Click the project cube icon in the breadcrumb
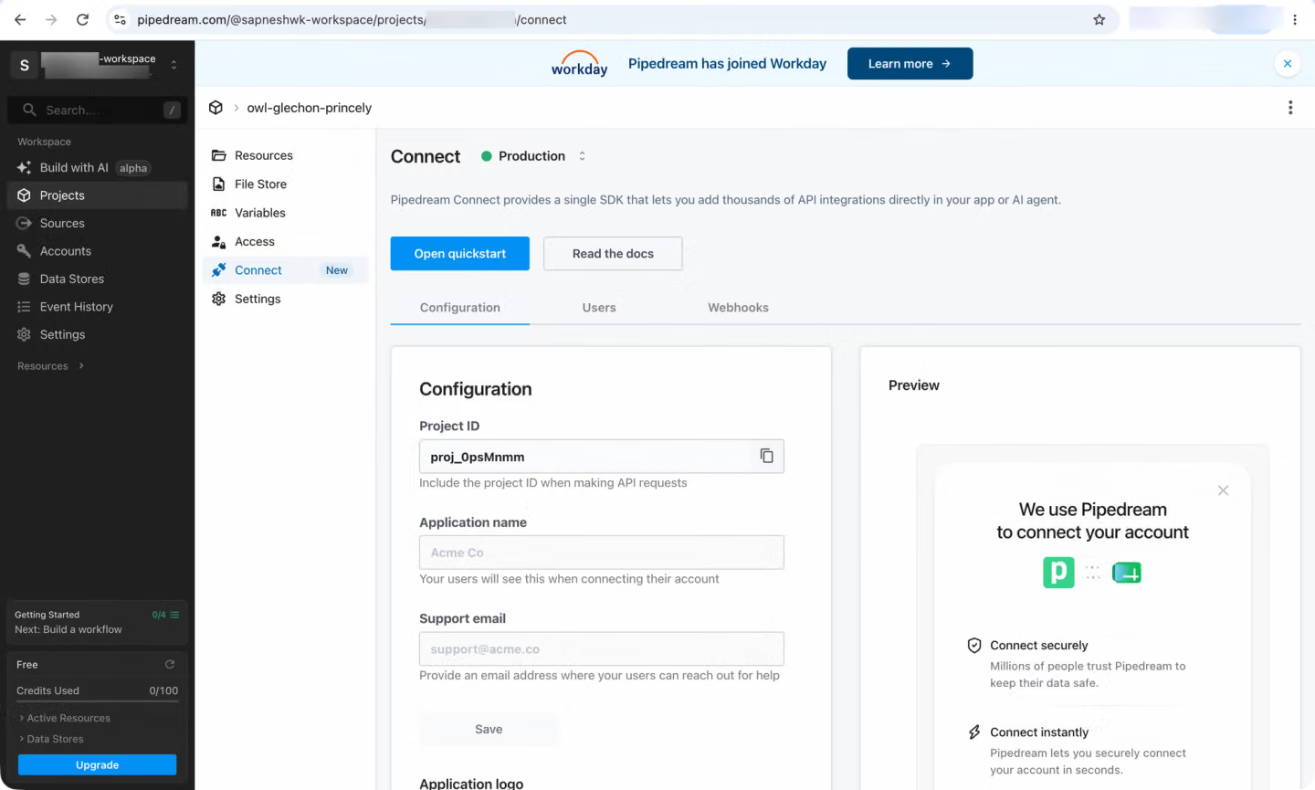 click(x=216, y=108)
